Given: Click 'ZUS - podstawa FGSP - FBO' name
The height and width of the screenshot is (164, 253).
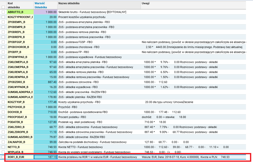Looking at the screenshot, I should click(76, 42).
